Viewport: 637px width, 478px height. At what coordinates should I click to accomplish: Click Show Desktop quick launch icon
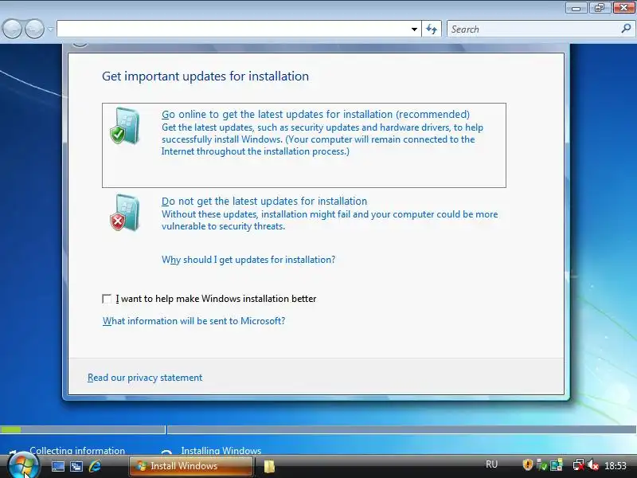point(57,466)
